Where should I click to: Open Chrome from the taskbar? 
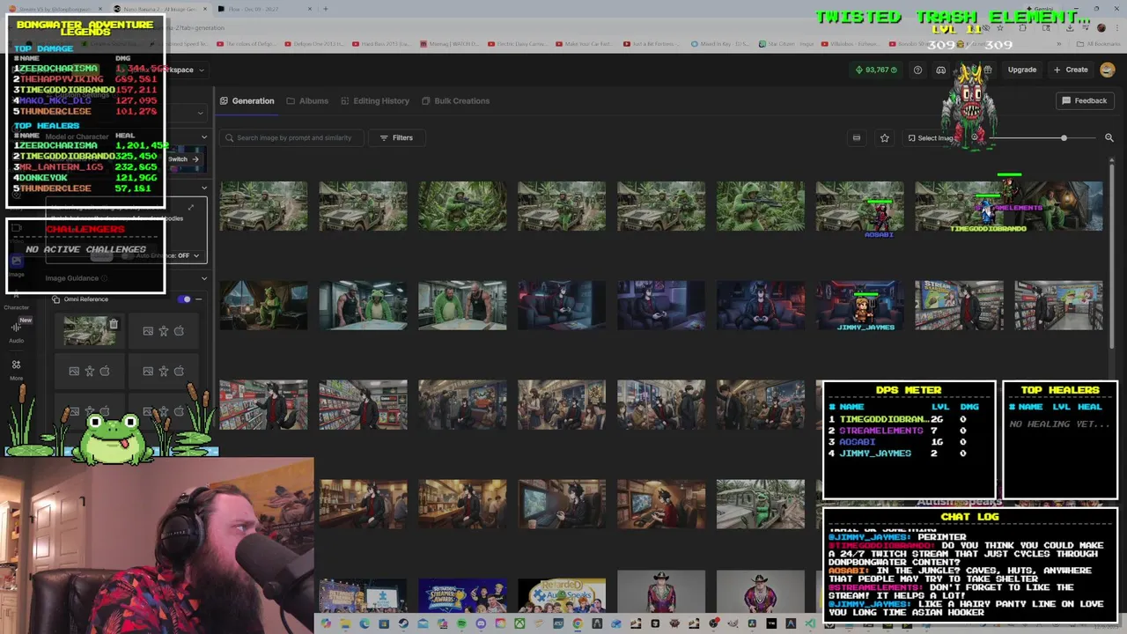coord(578,624)
